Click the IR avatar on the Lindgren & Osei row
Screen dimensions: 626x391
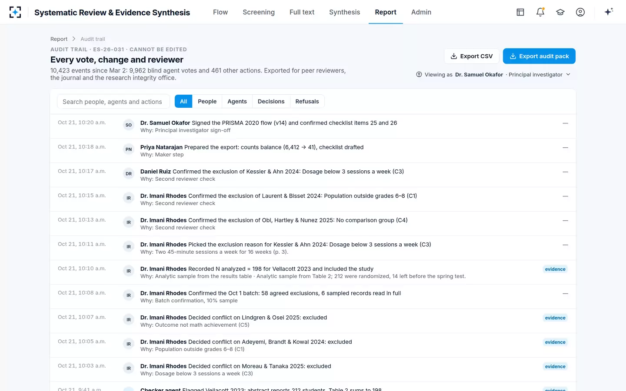coord(129,320)
